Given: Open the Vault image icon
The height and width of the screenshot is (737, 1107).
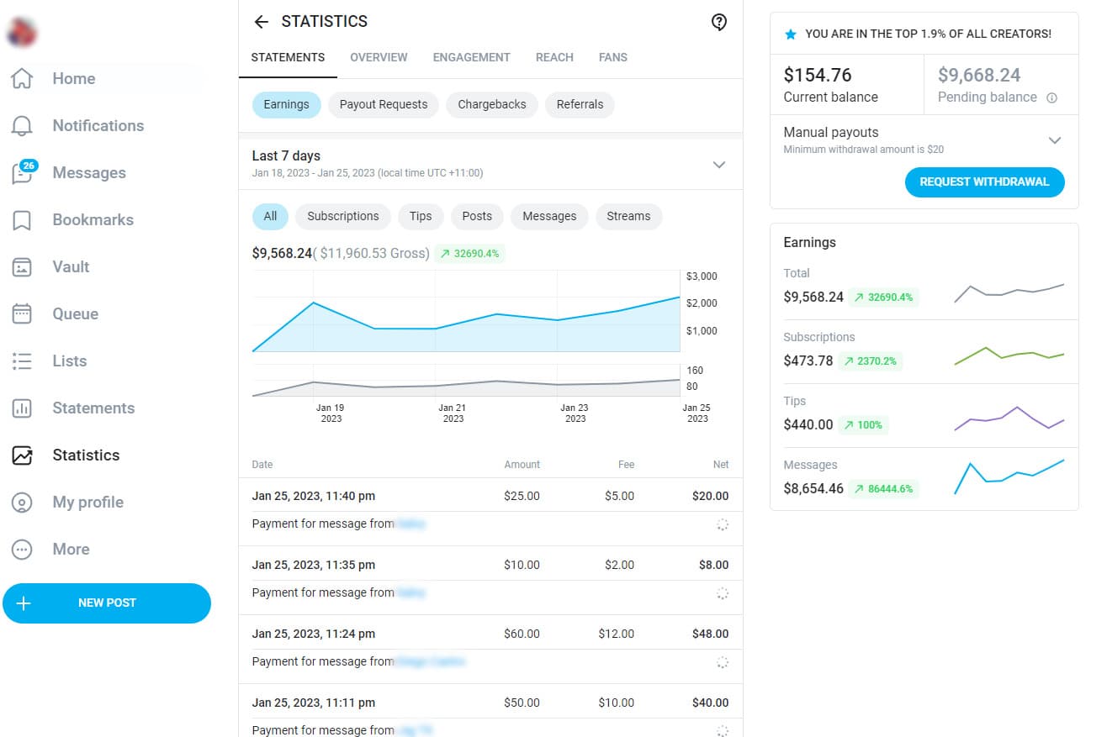Looking at the screenshot, I should pos(22,267).
